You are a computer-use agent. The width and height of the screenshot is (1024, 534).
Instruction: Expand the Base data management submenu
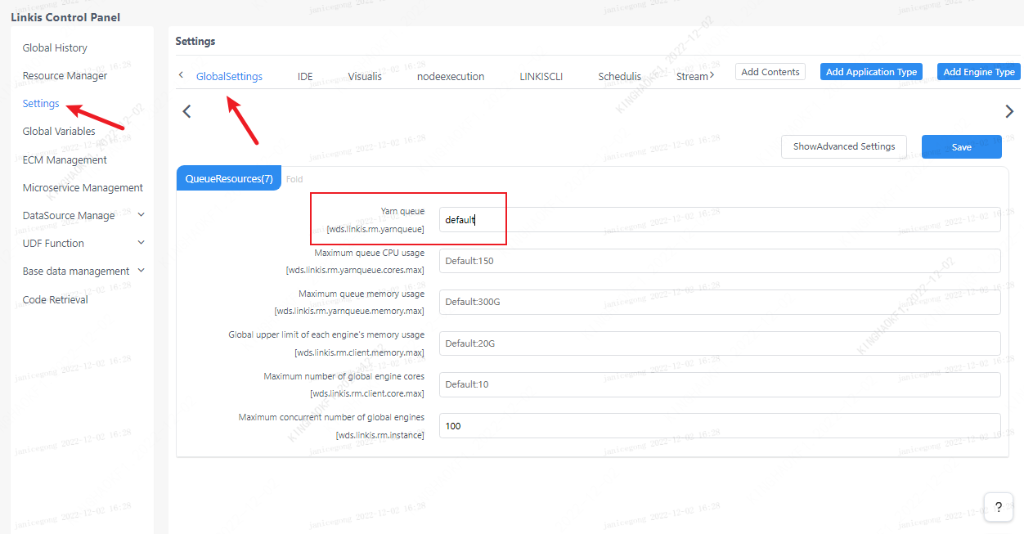pos(141,271)
